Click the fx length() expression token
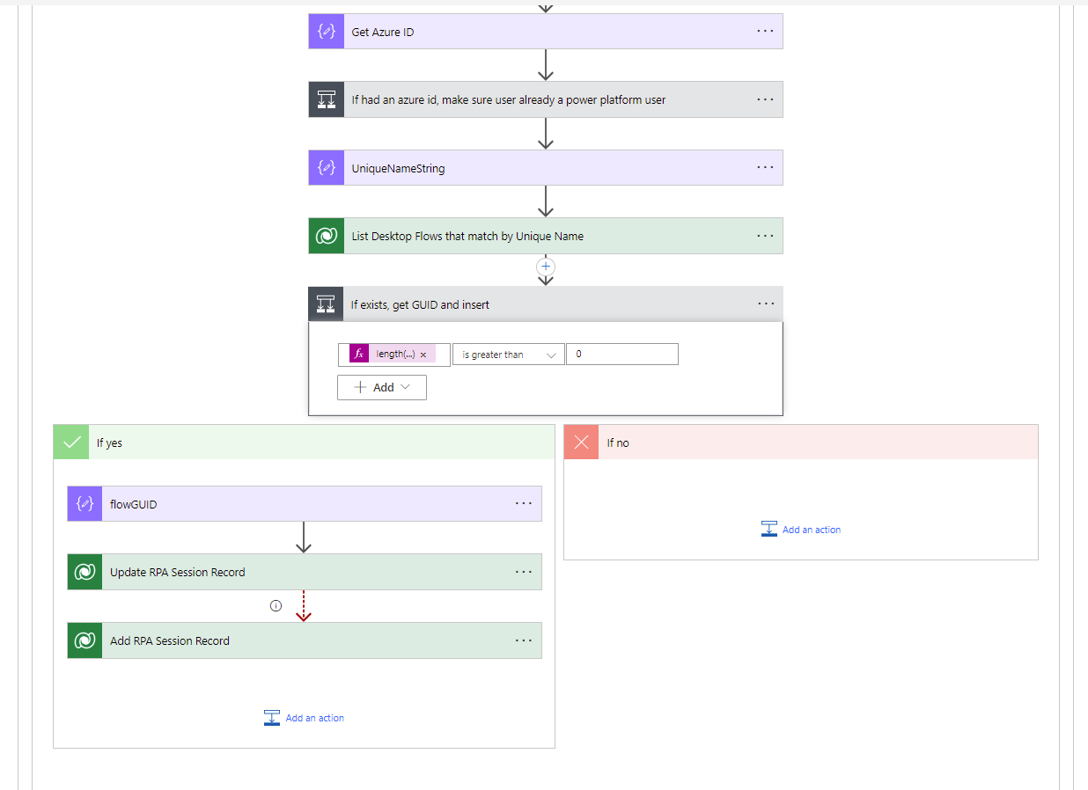Viewport: 1088px width, 790px height. point(390,354)
